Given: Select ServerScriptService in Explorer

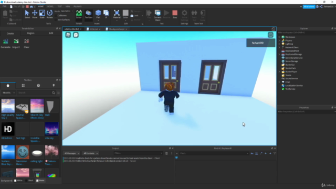Looking at the screenshot, I should [294, 58].
